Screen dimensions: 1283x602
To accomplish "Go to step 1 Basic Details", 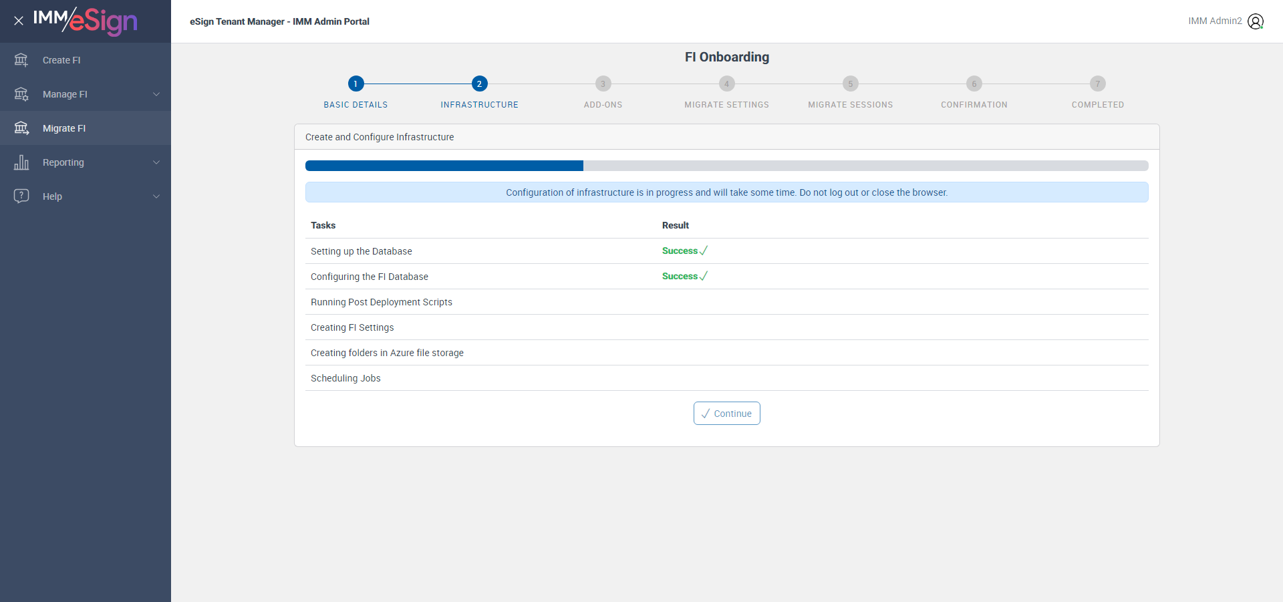I will click(x=355, y=84).
